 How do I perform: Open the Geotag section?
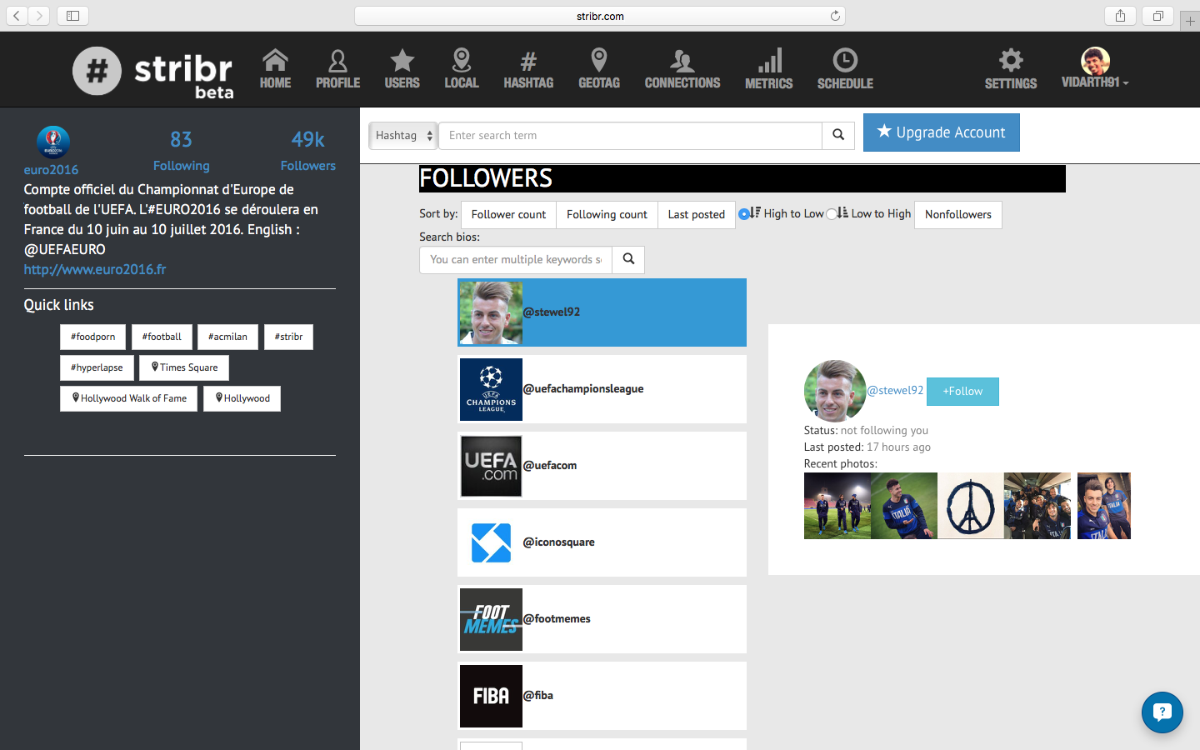click(599, 69)
